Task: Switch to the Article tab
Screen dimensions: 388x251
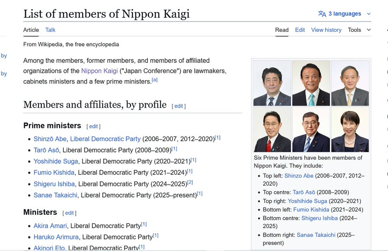Action: pos(31,30)
